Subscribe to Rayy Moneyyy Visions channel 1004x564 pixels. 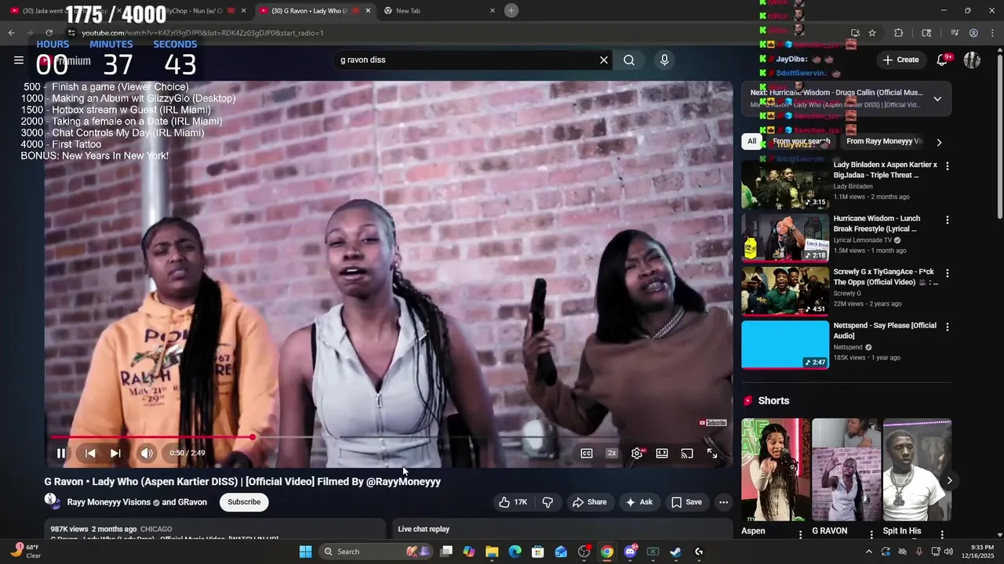[x=244, y=502]
